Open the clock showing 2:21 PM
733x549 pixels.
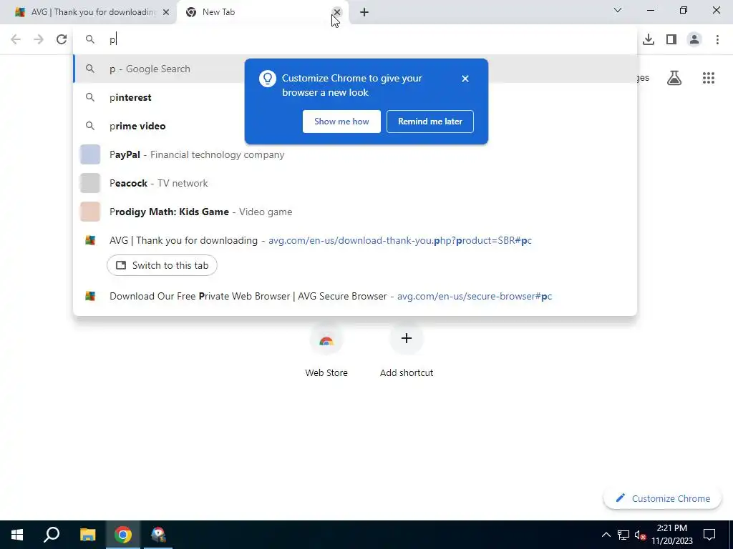pos(672,535)
